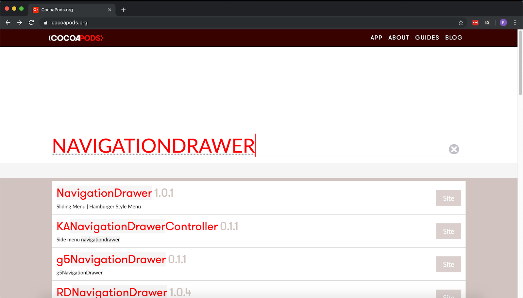
Task: Open the ABOUT navigation item
Action: (x=398, y=38)
